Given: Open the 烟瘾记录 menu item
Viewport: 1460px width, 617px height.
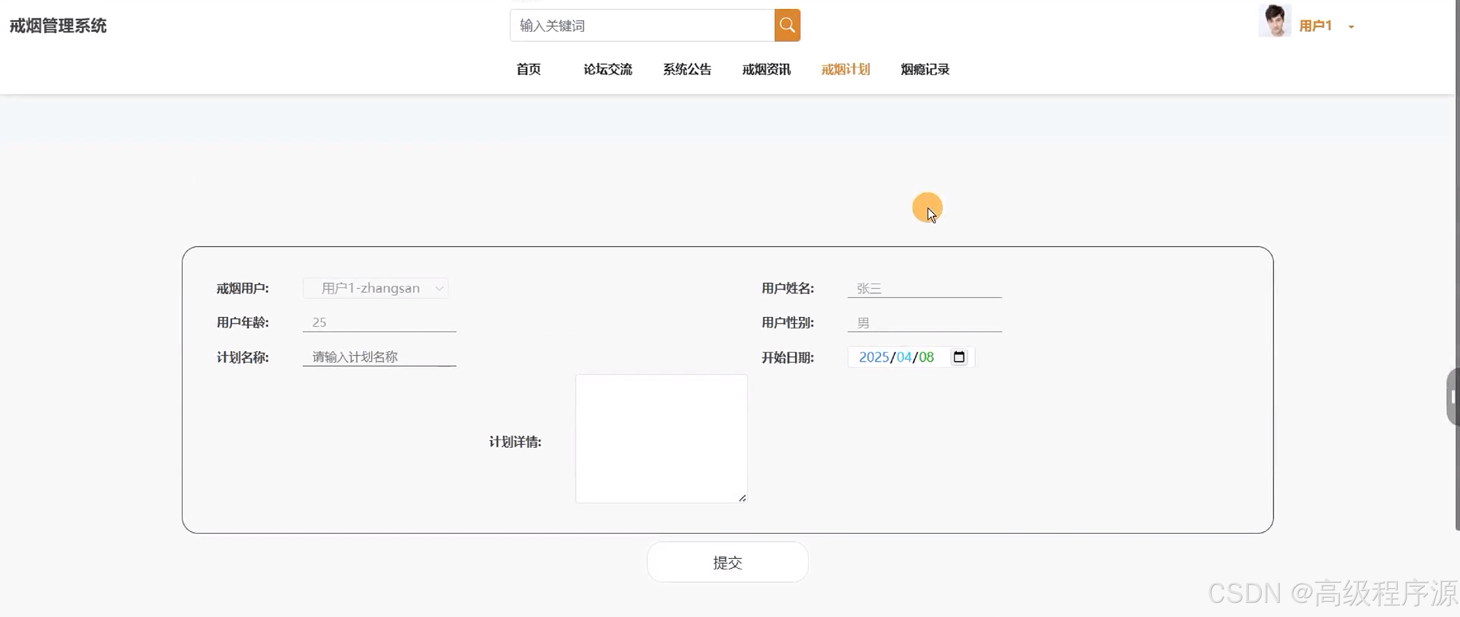Looking at the screenshot, I should pyautogui.click(x=925, y=70).
